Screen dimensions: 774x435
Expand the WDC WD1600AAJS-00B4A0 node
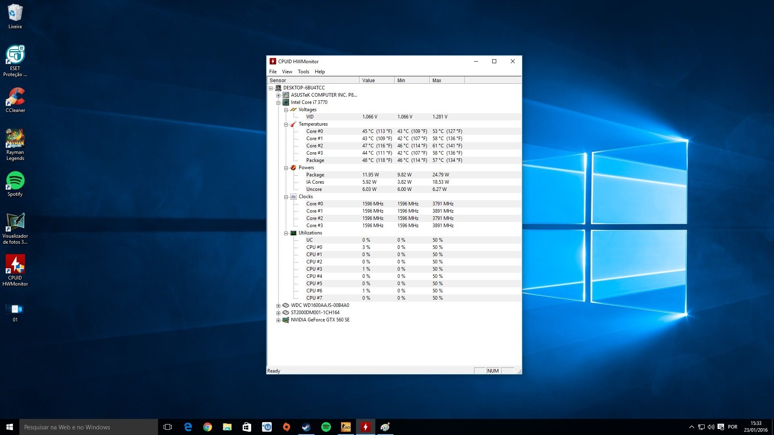click(x=278, y=306)
